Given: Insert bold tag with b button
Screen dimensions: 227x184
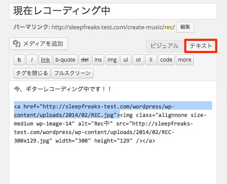Looking at the screenshot, I should (x=19, y=60).
